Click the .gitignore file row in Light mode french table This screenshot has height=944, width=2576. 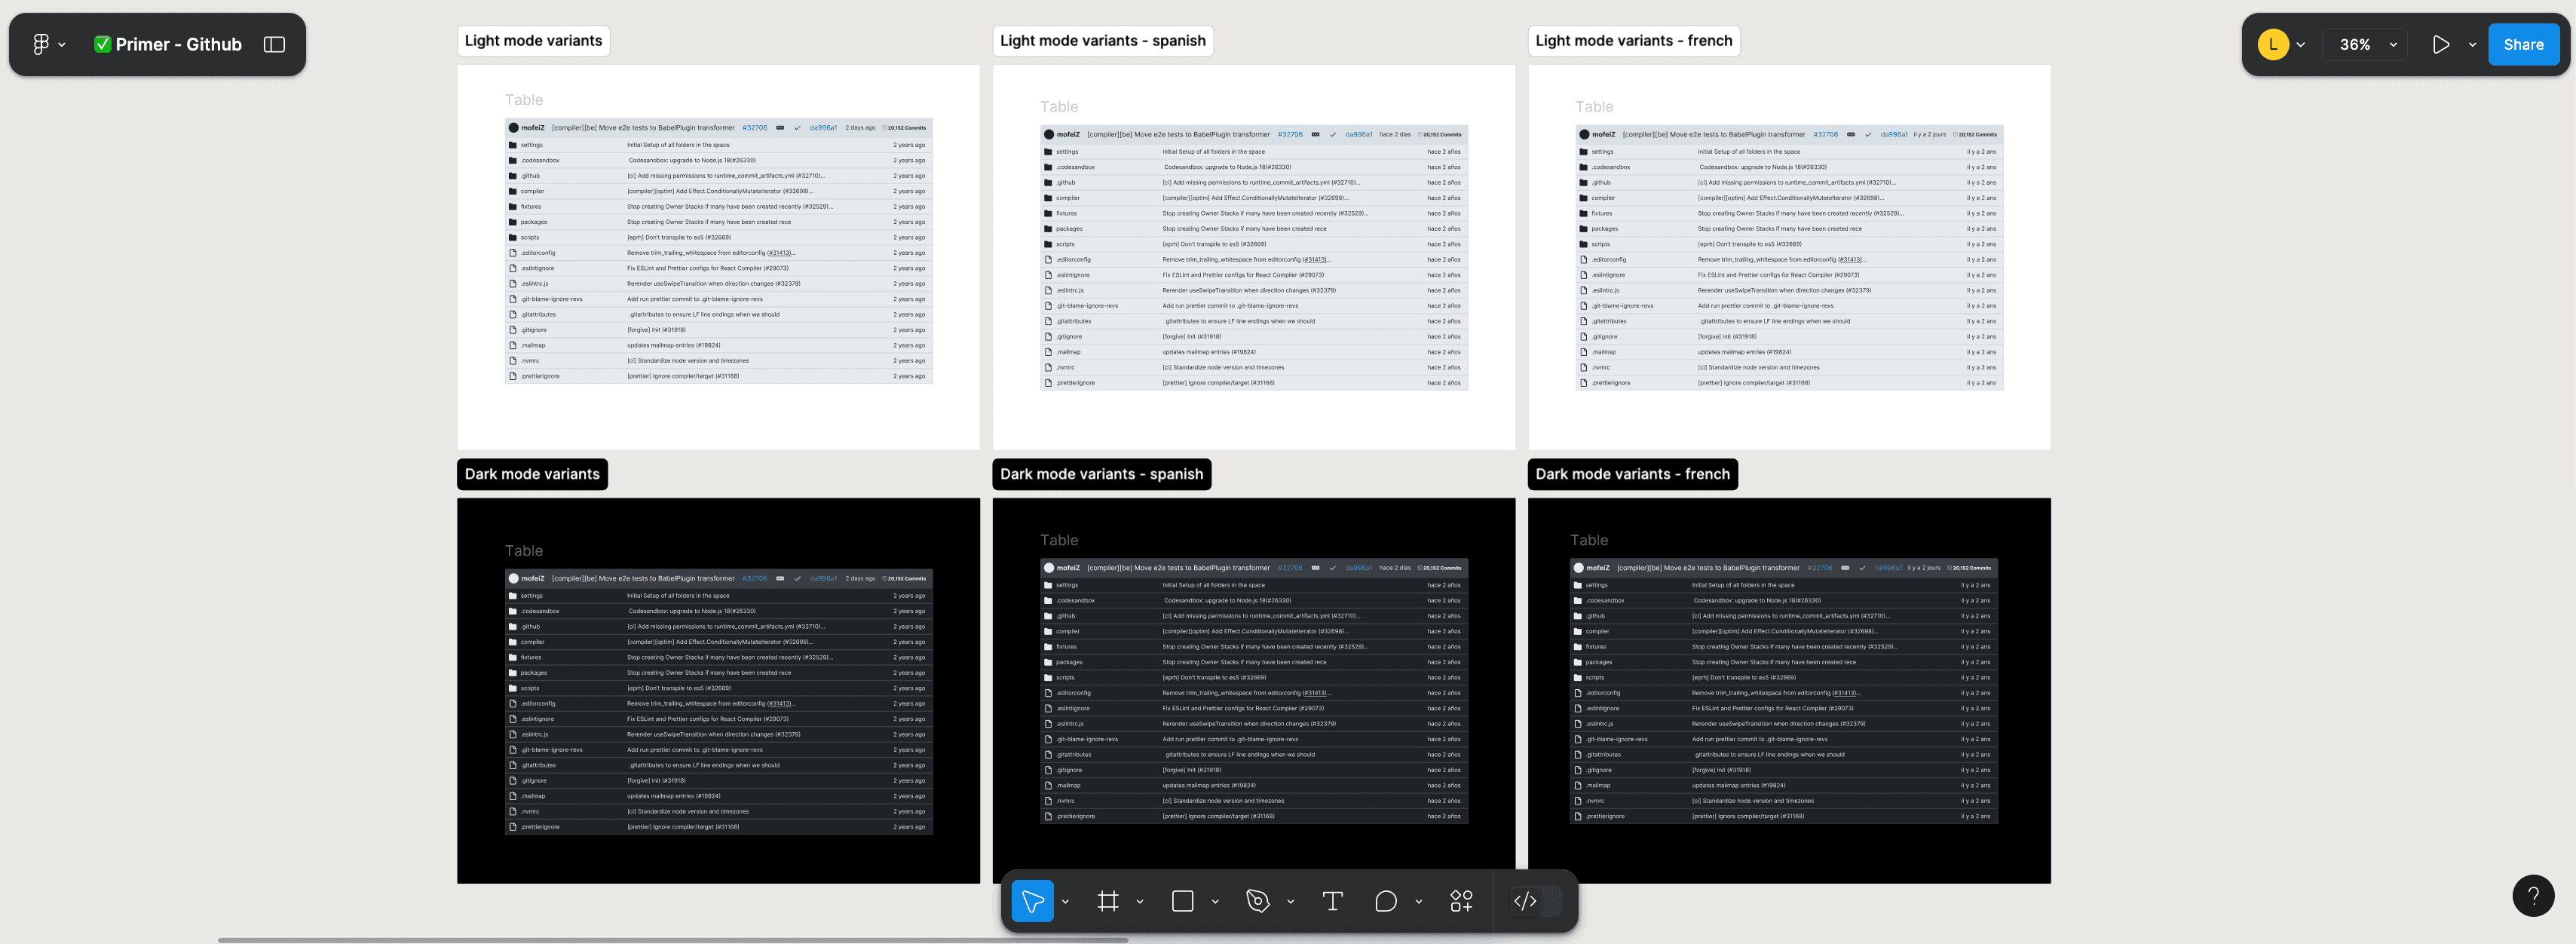click(x=1789, y=337)
